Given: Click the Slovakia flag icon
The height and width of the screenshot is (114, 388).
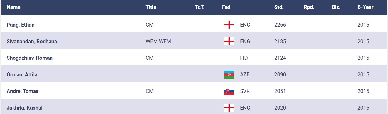Looking at the screenshot, I should (x=229, y=91).
